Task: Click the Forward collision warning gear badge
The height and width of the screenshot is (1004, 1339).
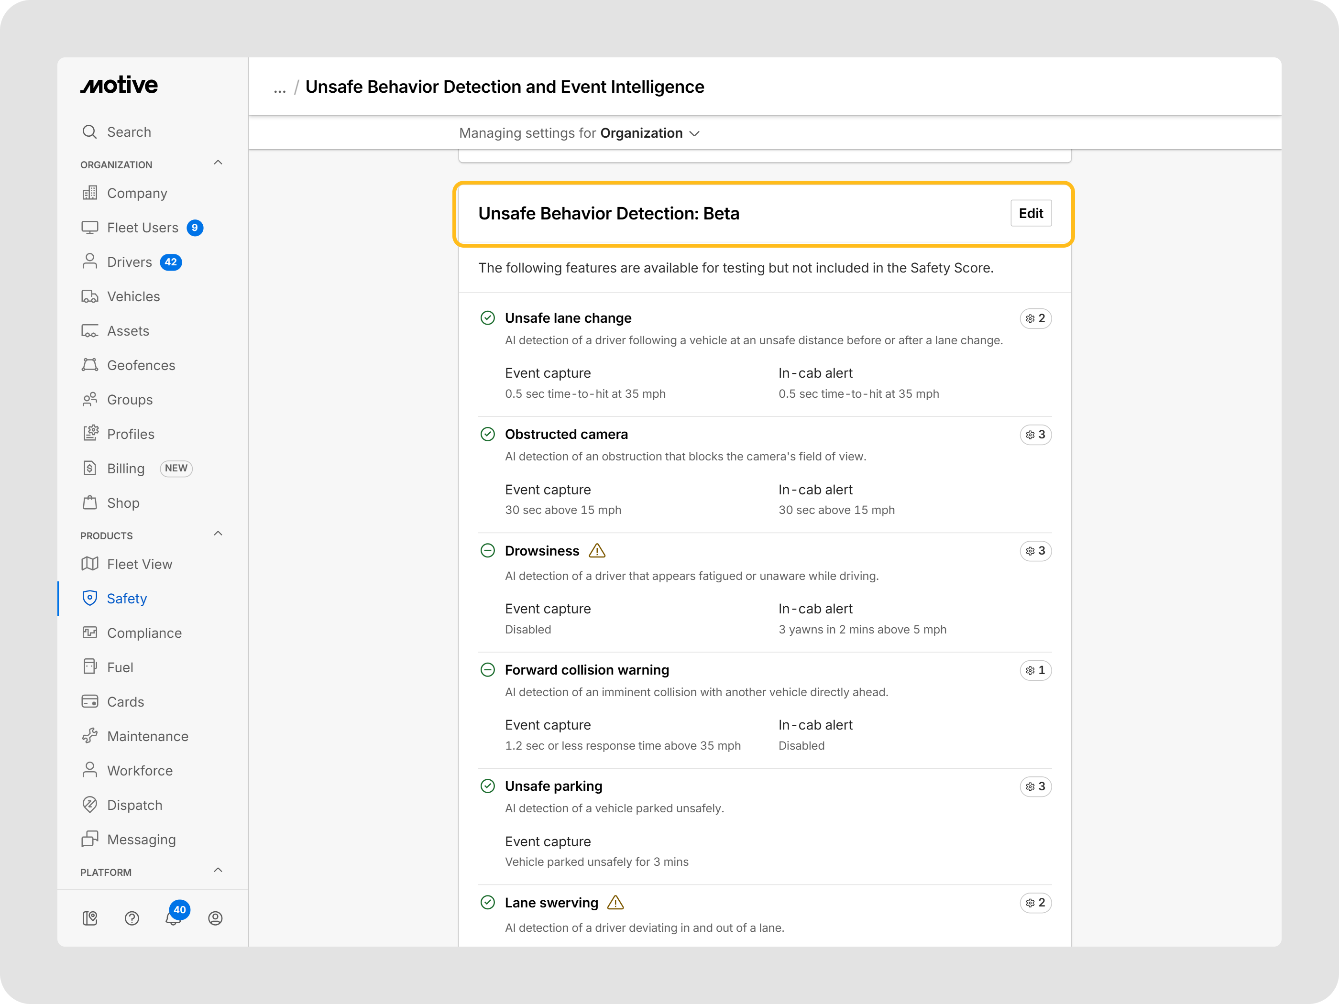Action: click(x=1035, y=670)
